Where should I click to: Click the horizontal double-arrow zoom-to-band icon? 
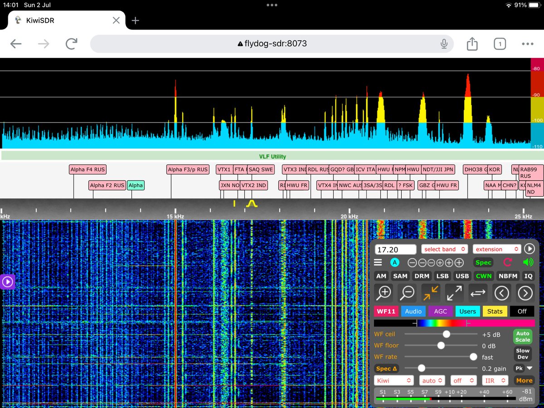(478, 293)
